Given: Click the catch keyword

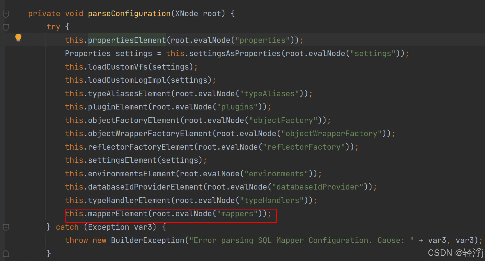Looking at the screenshot, I should click(x=67, y=227).
